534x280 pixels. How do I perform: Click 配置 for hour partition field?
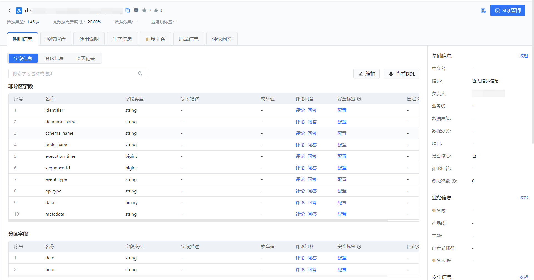342,270
